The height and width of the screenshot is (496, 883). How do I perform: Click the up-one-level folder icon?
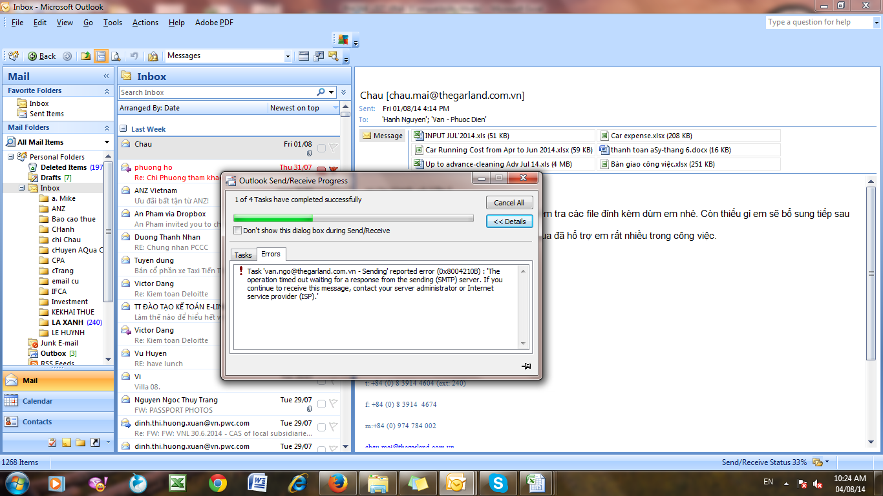pyautogui.click(x=85, y=56)
